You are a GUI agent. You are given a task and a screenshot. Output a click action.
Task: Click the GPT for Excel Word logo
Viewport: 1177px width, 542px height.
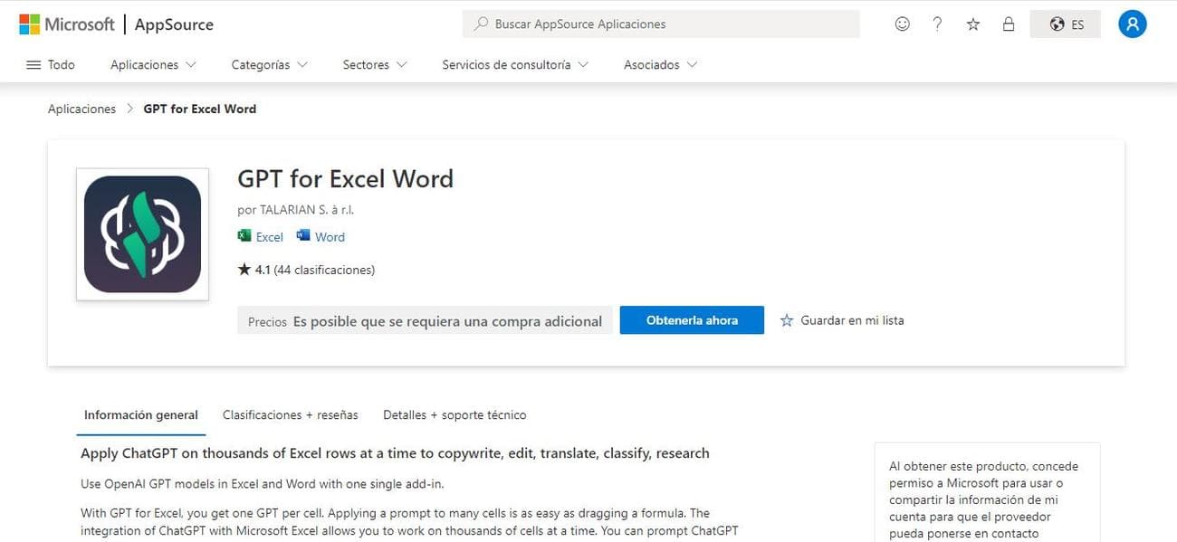point(142,234)
